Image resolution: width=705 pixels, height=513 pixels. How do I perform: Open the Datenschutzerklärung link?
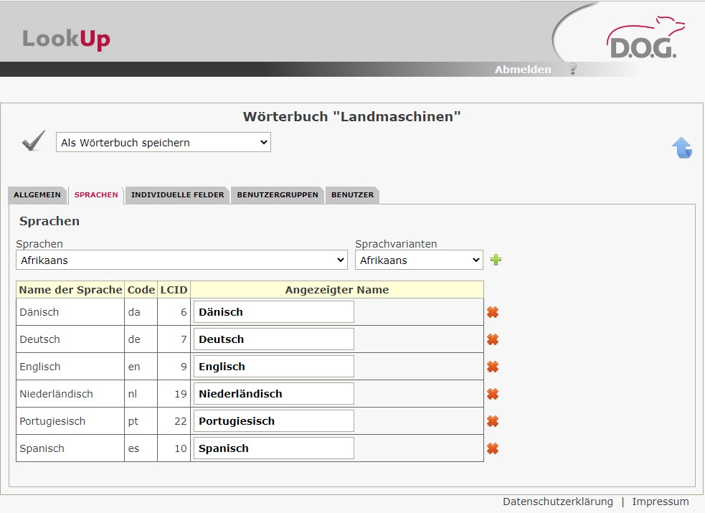(x=557, y=502)
